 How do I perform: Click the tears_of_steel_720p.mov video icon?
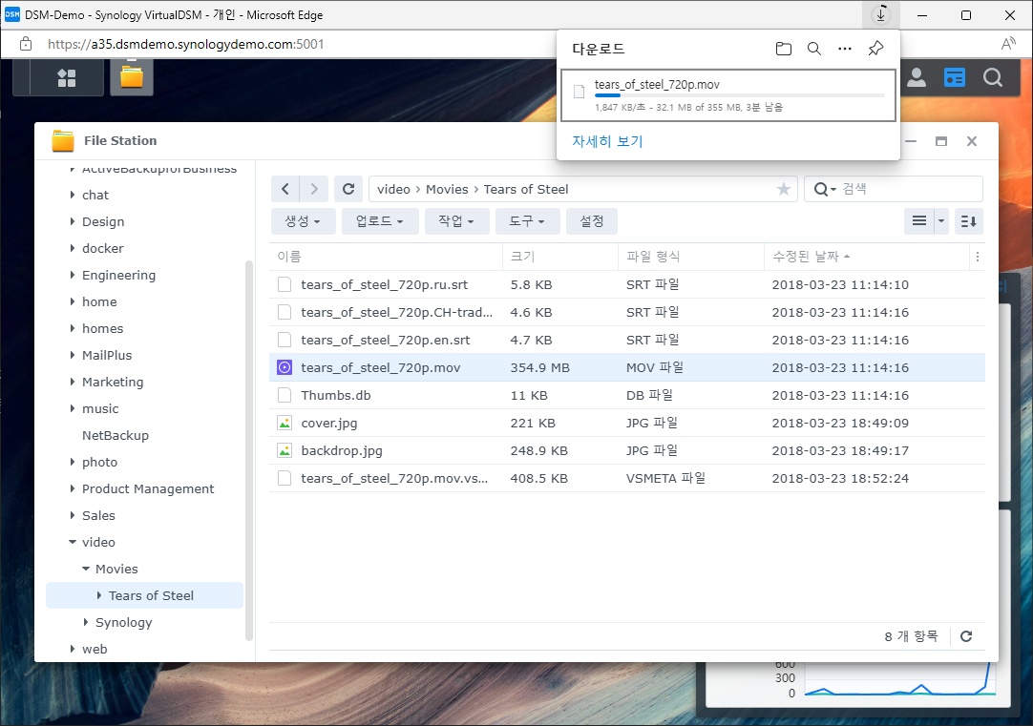click(x=285, y=367)
